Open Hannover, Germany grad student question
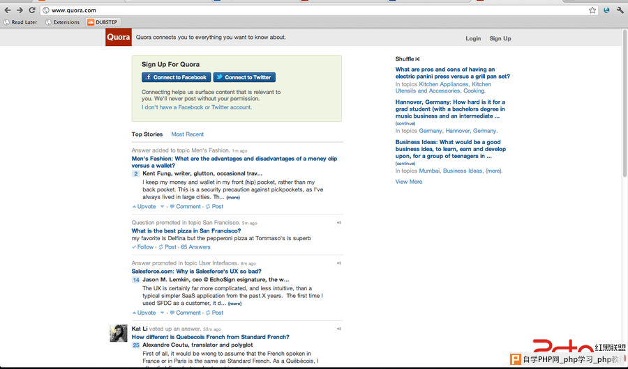The height and width of the screenshot is (369, 628). coord(450,109)
